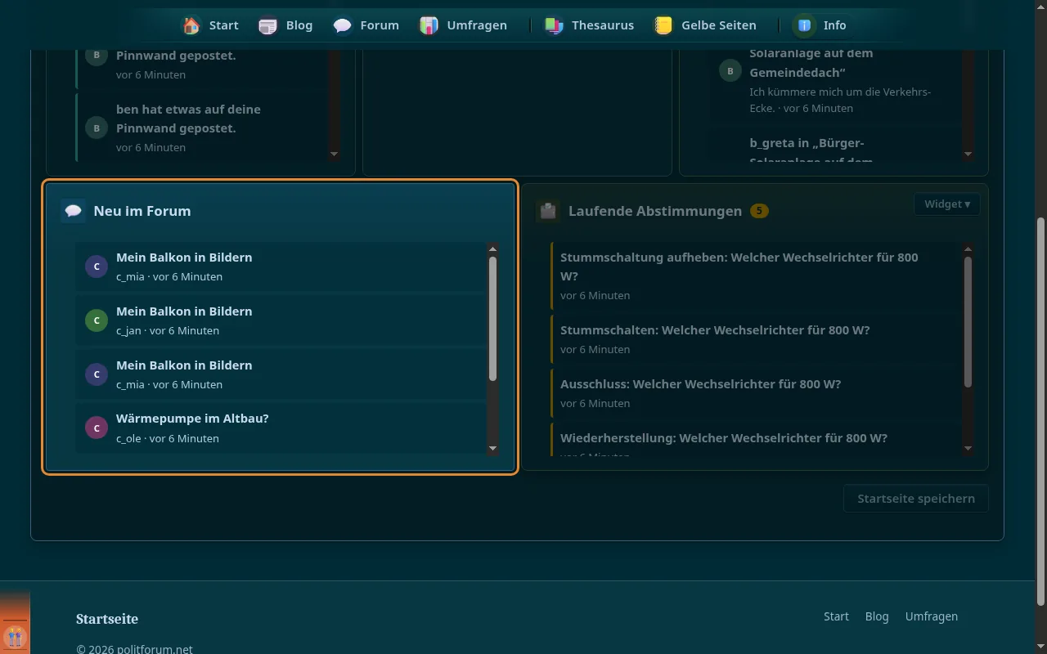This screenshot has width=1047, height=654.
Task: Open the Thesaurus books icon
Action: tap(554, 25)
